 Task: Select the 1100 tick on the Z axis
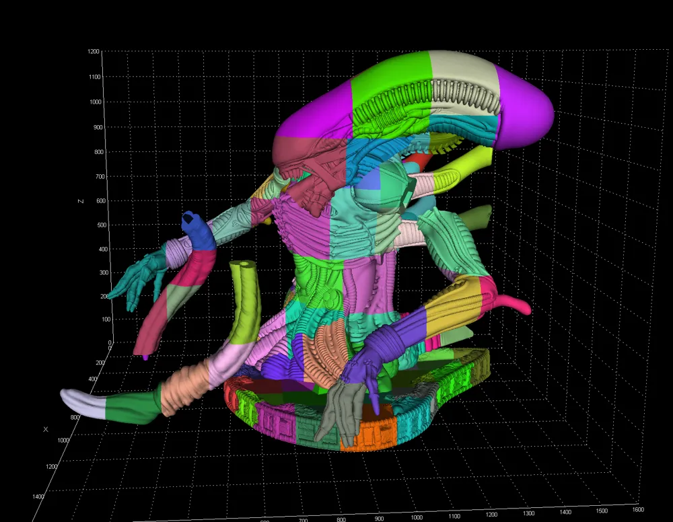(x=94, y=77)
